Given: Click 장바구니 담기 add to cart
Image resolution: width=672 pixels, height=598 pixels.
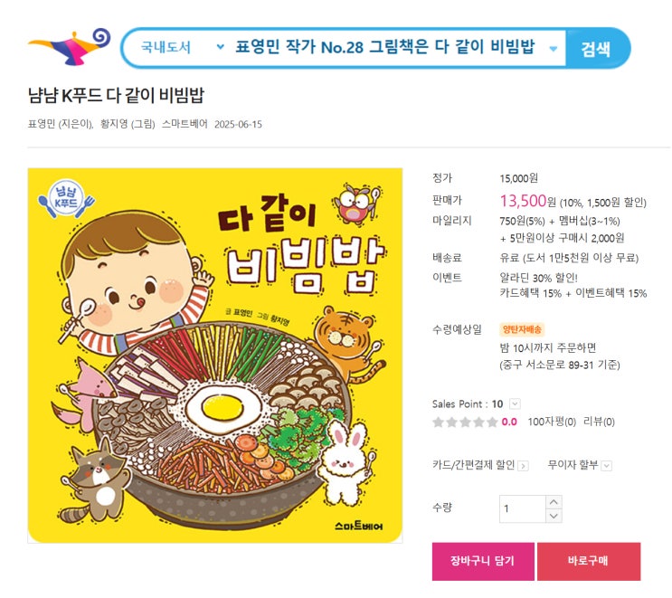Looking at the screenshot, I should tap(483, 561).
